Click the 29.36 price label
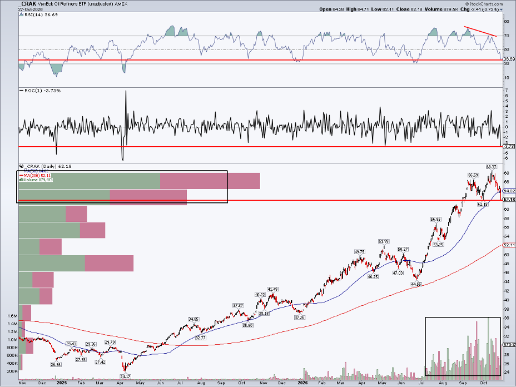 pyautogui.click(x=91, y=345)
